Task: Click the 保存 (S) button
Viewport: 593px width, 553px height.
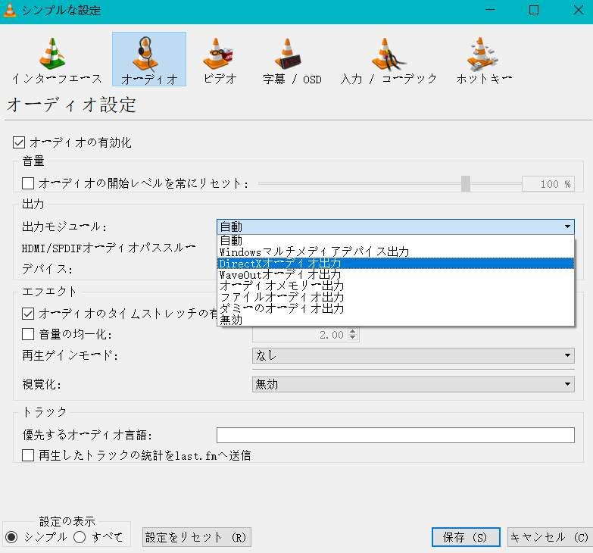Action: coord(466,537)
